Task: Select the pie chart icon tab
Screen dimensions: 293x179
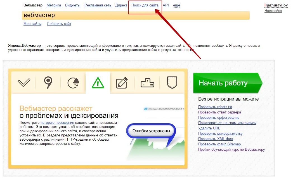Action: coord(73,83)
